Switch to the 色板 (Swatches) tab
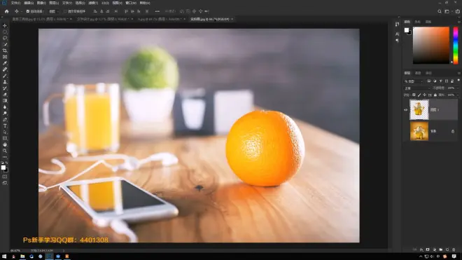 418,22
